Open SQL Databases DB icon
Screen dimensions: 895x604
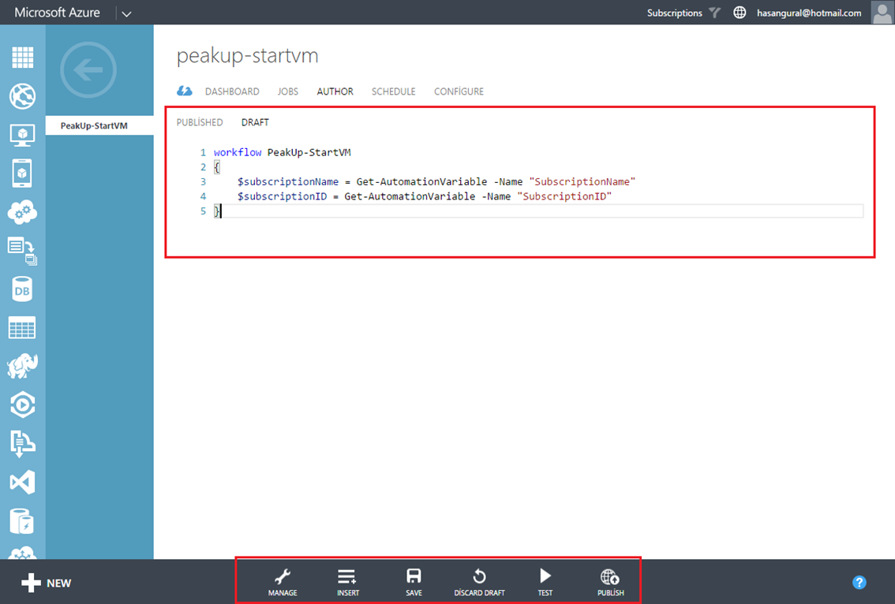pyautogui.click(x=22, y=289)
